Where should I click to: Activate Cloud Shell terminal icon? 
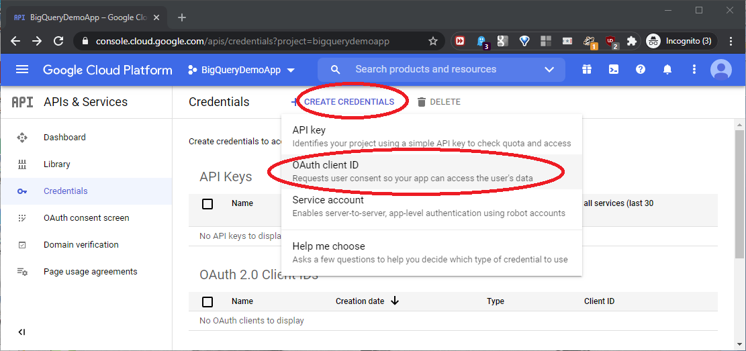click(614, 69)
